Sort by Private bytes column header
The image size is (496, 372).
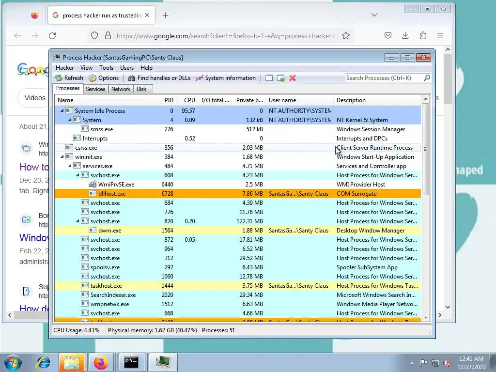pyautogui.click(x=249, y=100)
